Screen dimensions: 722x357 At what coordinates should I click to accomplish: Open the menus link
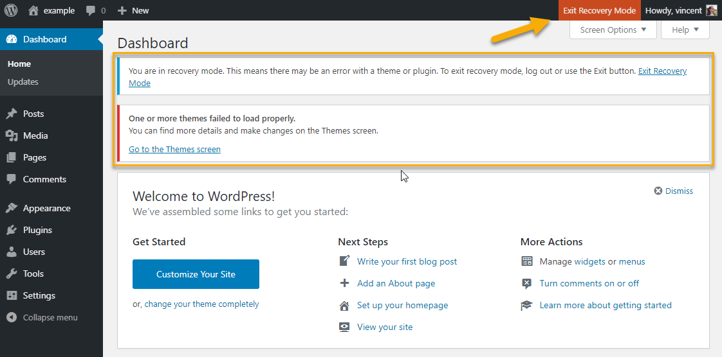[632, 261]
